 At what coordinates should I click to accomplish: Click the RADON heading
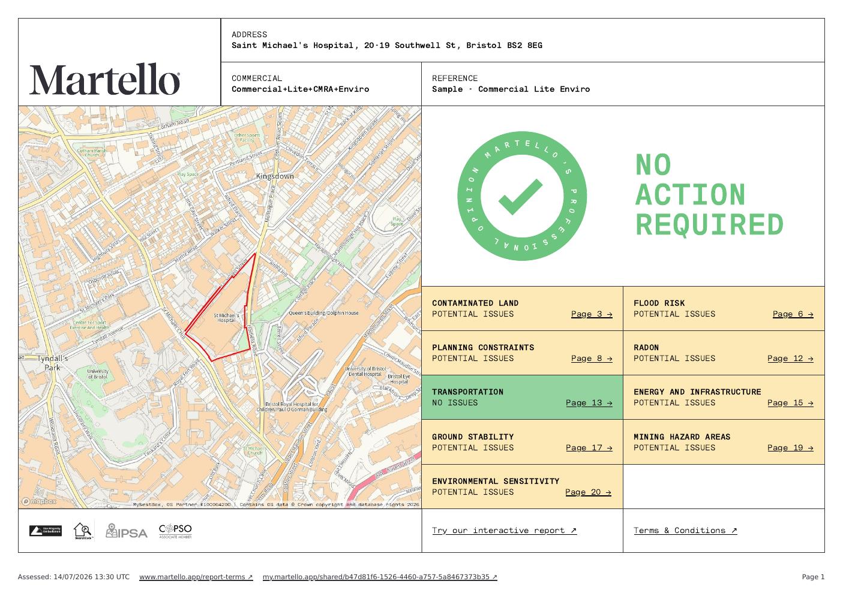pyautogui.click(x=646, y=347)
